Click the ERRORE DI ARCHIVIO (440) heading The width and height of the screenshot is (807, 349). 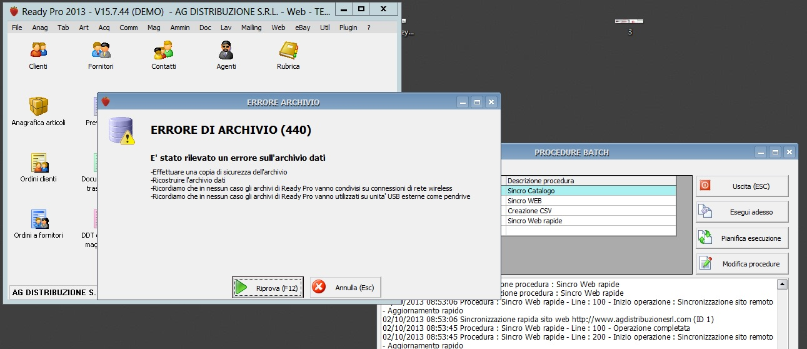point(231,130)
